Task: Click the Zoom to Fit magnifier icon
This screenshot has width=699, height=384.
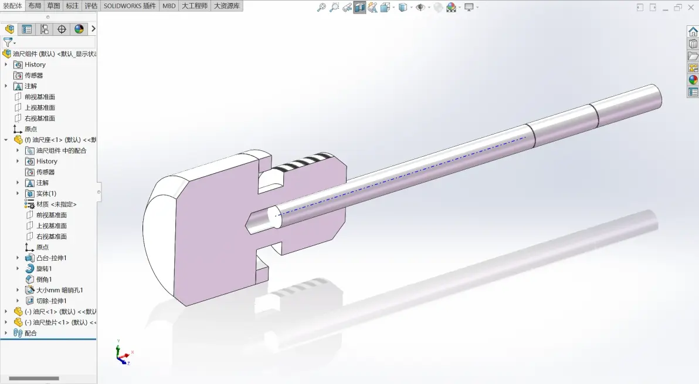Action: point(321,7)
